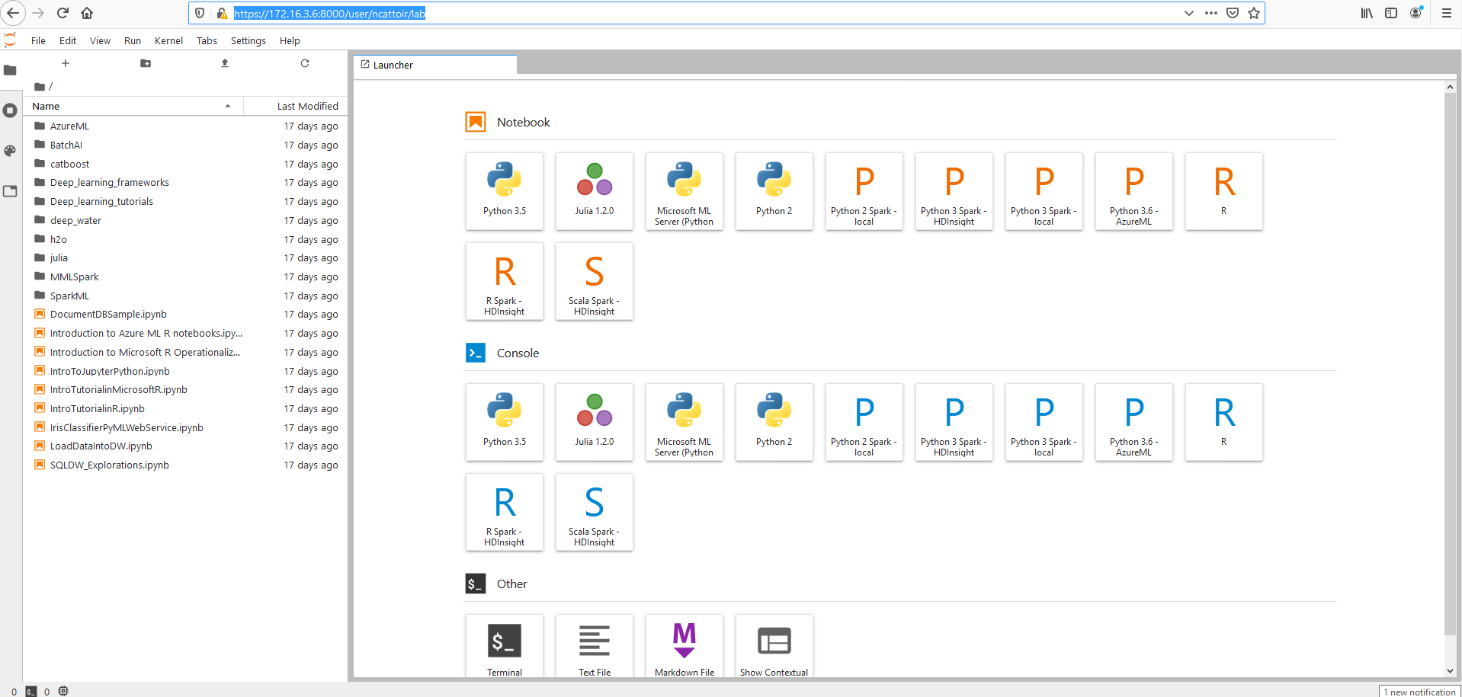The width and height of the screenshot is (1462, 697).
Task: Go to the browser home page
Action: 87,13
